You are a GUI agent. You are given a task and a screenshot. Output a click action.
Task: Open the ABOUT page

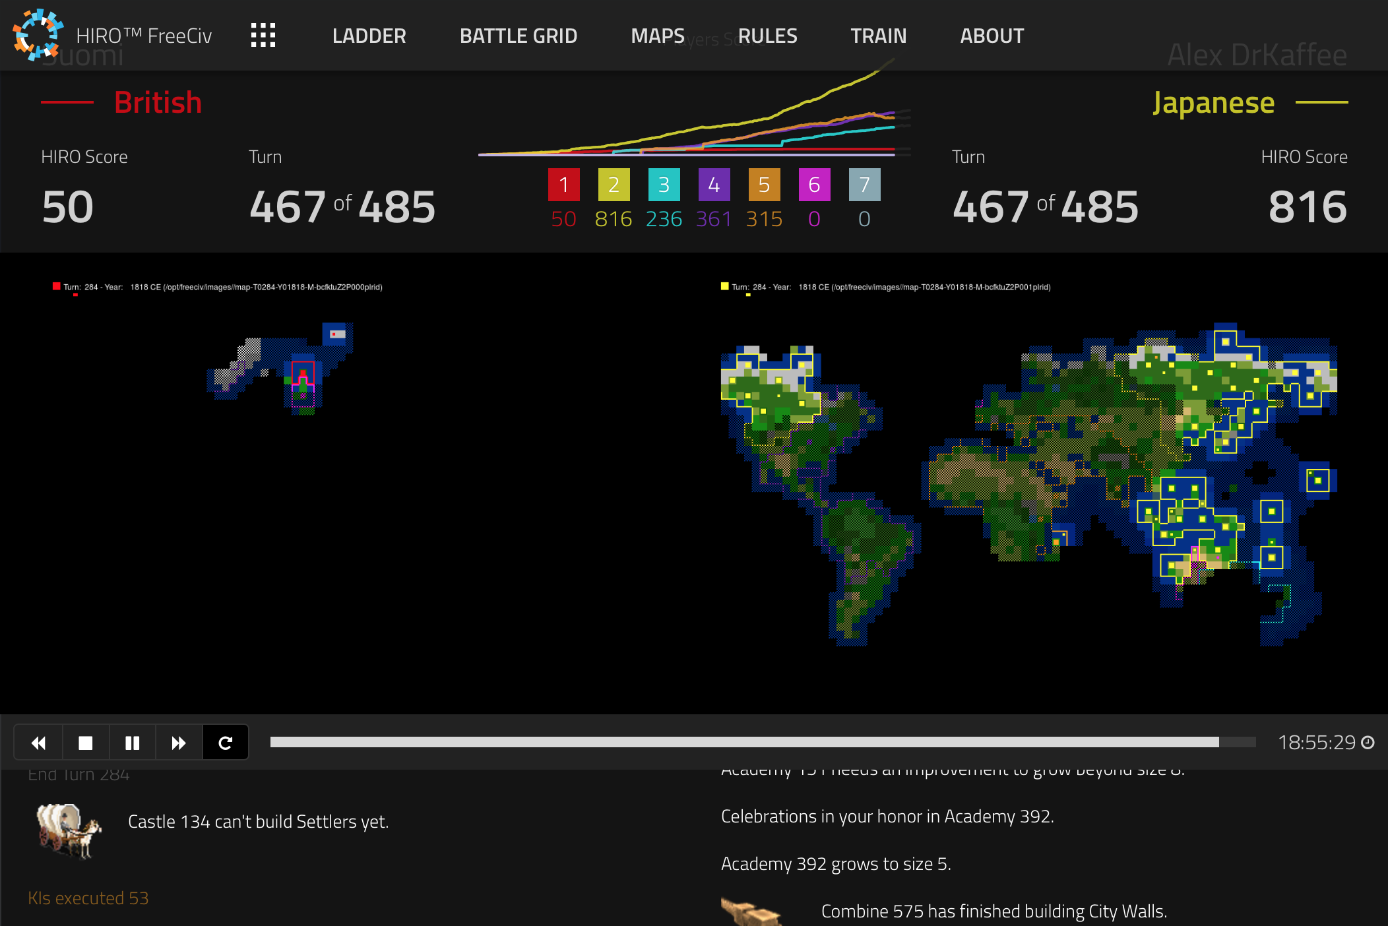coord(992,36)
